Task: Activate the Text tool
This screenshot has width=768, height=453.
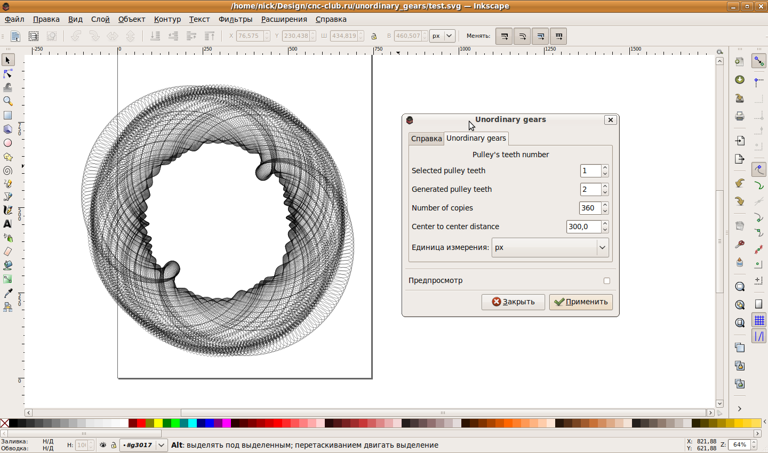Action: click(7, 224)
